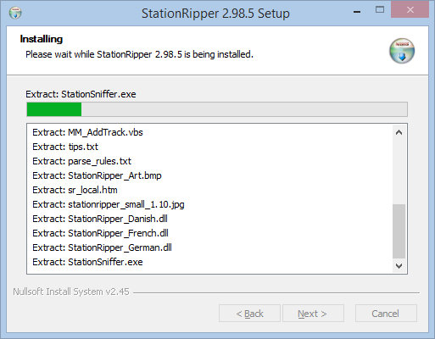This screenshot has height=339, width=435.
Task: Click the status text above progress bar
Action: tap(81, 94)
